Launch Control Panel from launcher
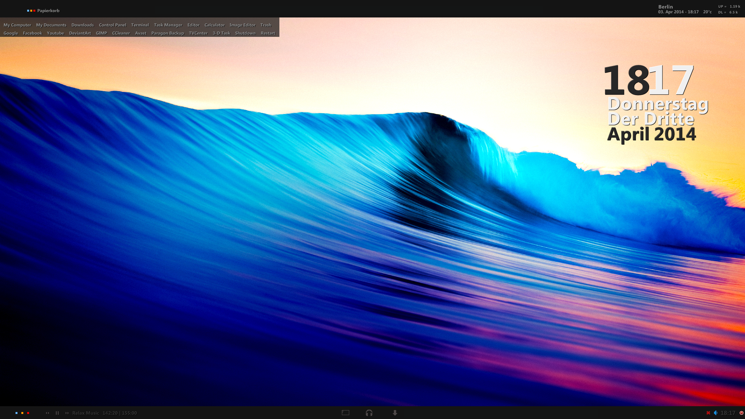The width and height of the screenshot is (745, 419). (x=113, y=25)
